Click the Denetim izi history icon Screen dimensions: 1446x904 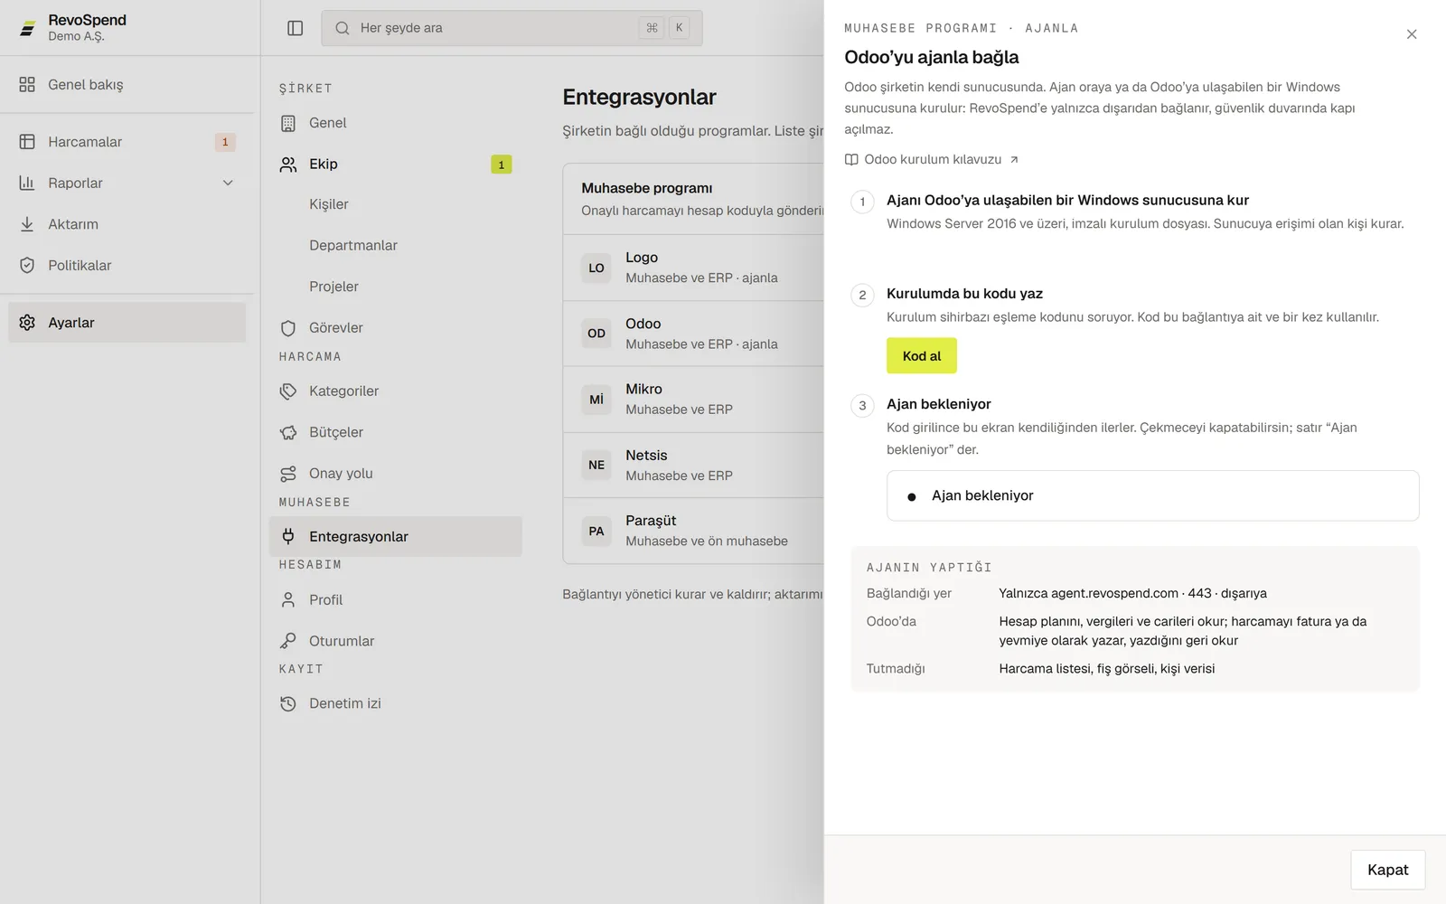click(x=288, y=703)
